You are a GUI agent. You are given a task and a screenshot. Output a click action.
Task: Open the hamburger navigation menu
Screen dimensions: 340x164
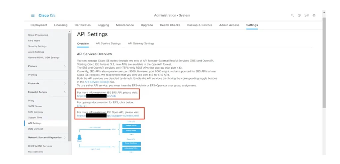click(x=33, y=16)
